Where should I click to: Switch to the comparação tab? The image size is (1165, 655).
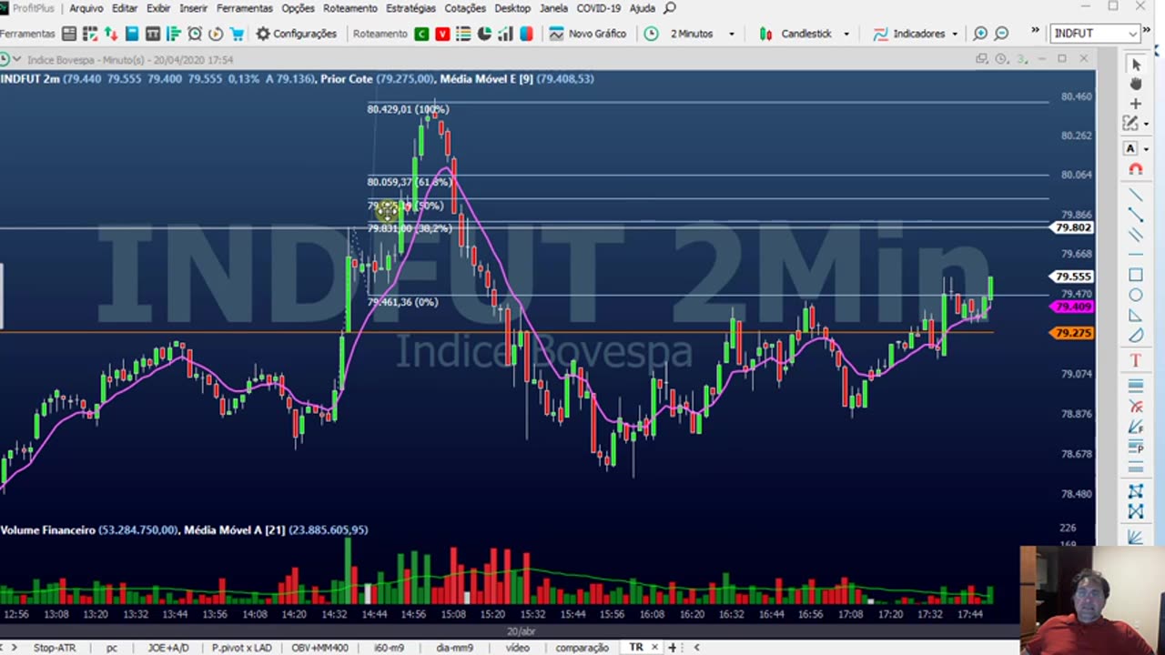(582, 648)
